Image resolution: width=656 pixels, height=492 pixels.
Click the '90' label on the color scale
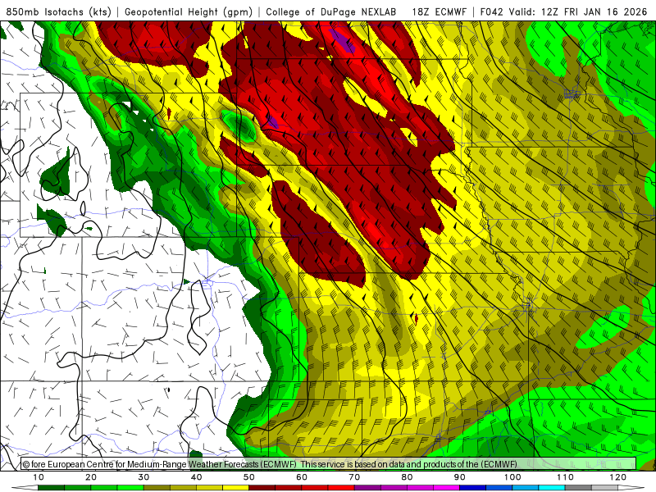[460, 477]
